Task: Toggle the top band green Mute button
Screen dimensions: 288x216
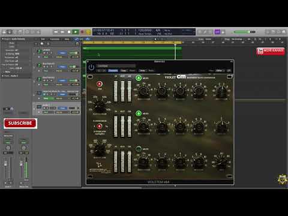Action: pos(139,78)
